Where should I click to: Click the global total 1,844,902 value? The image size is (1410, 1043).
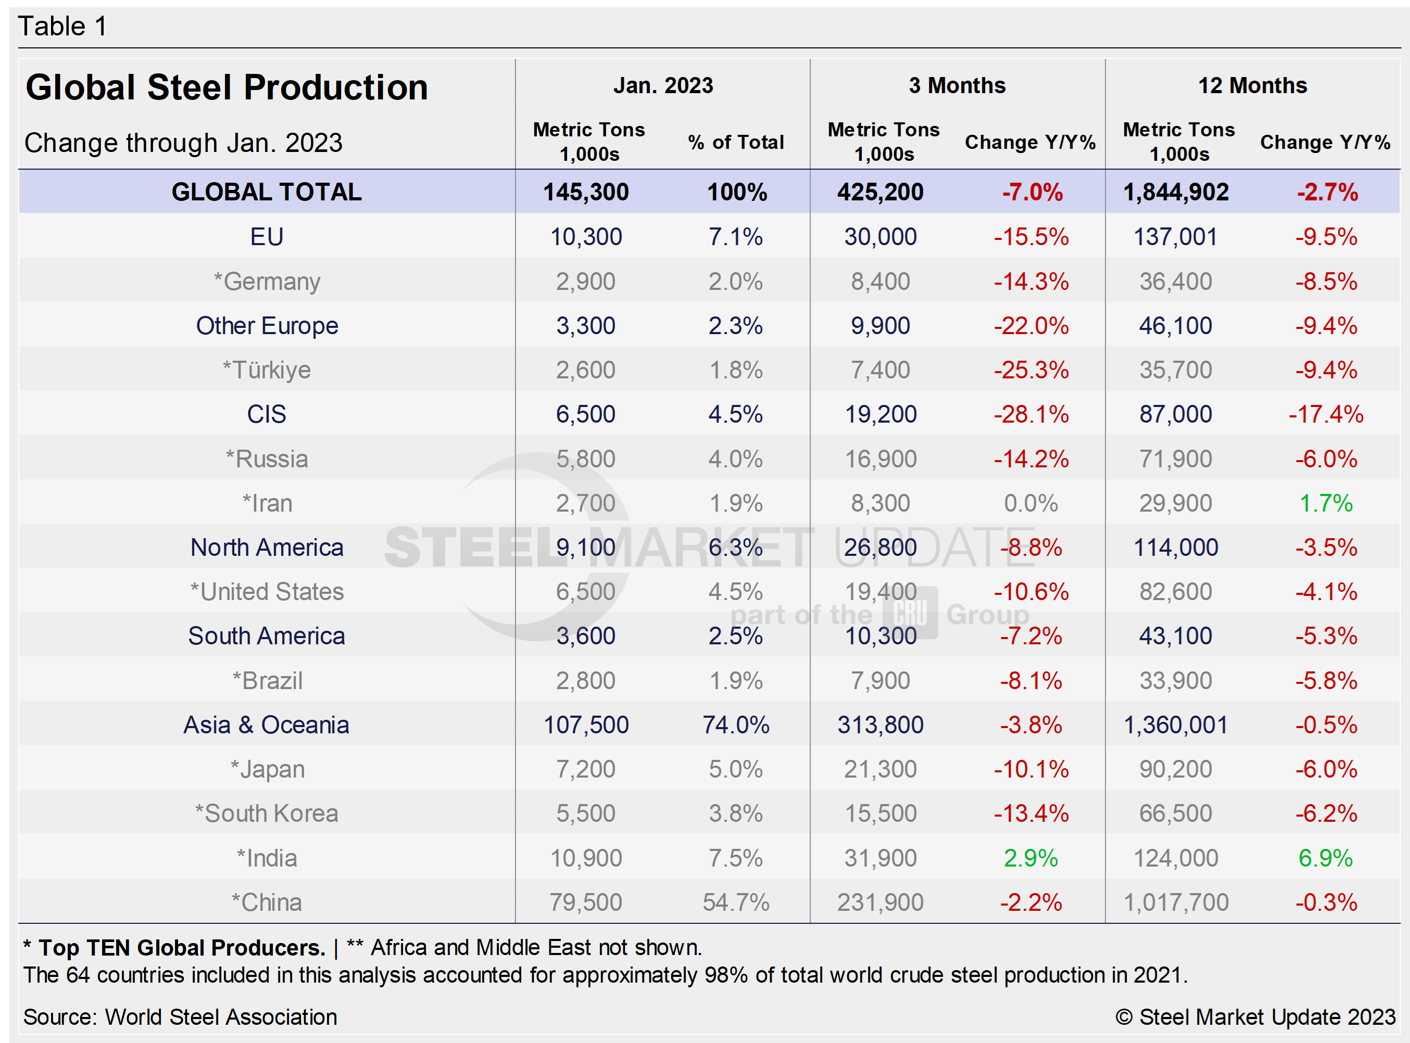[x=1176, y=192]
